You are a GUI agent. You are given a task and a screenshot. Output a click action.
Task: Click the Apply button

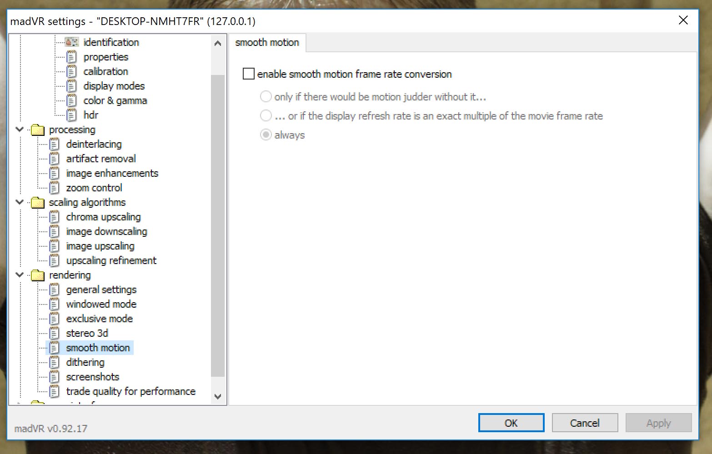658,423
